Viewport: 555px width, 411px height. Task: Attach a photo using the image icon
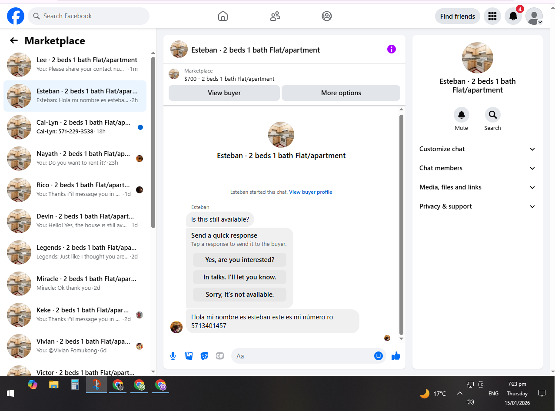(189, 356)
